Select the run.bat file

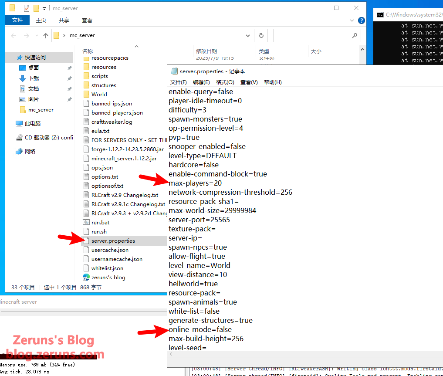[x=100, y=223]
